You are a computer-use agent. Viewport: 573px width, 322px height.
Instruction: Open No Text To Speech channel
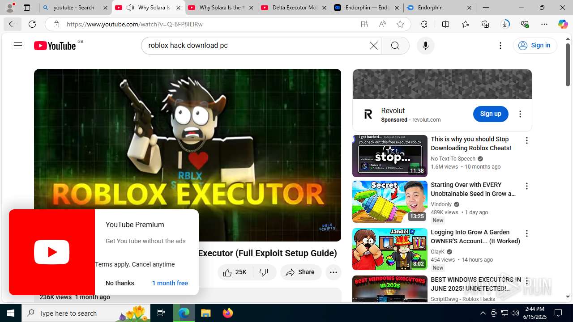point(453,159)
